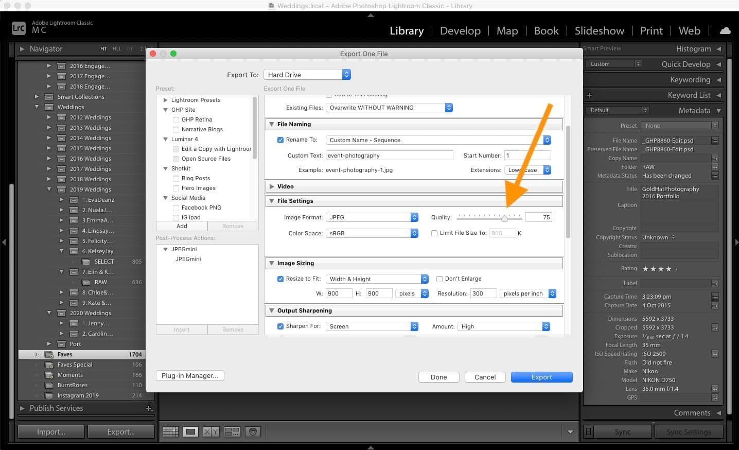Viewport: 739px width, 450px height.
Task: Click the icon beside Capture Time
Action: pos(715,297)
